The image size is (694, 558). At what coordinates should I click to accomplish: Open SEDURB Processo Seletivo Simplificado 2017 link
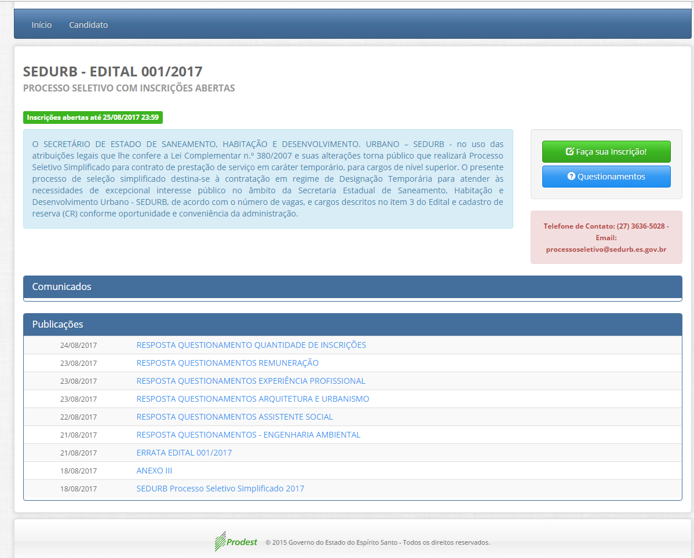[x=220, y=489]
